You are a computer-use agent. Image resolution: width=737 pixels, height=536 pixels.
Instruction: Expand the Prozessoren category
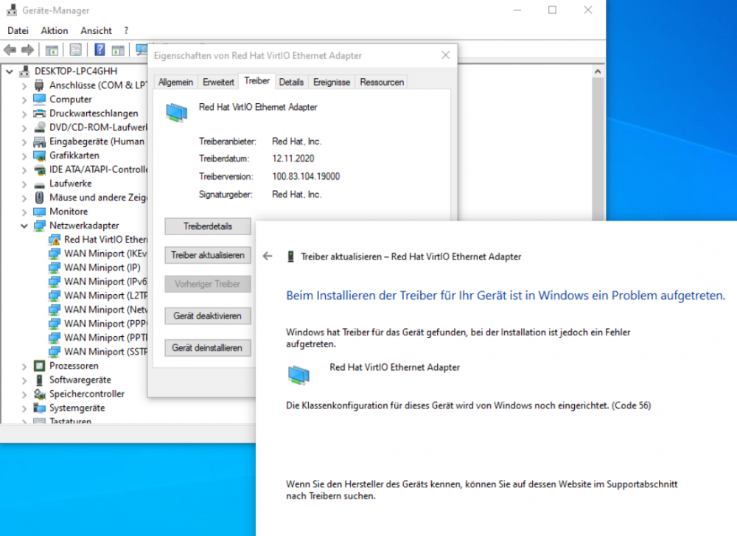[24, 366]
